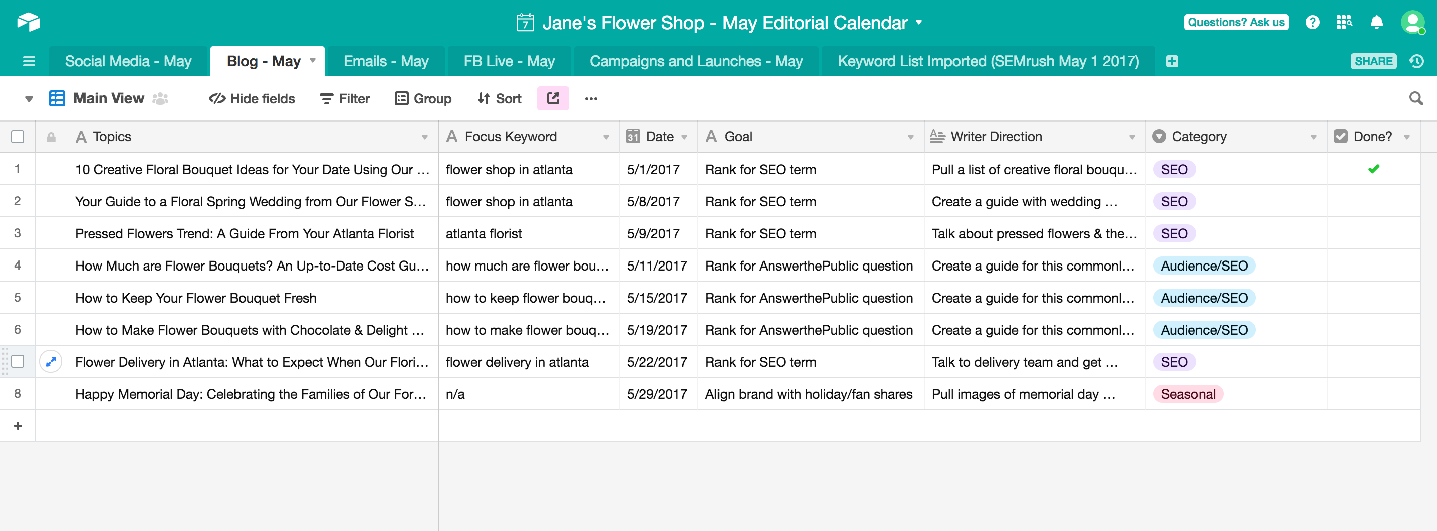Viewport: 1437px width, 531px height.
Task: Click the calendar icon beside base title
Action: (x=525, y=23)
